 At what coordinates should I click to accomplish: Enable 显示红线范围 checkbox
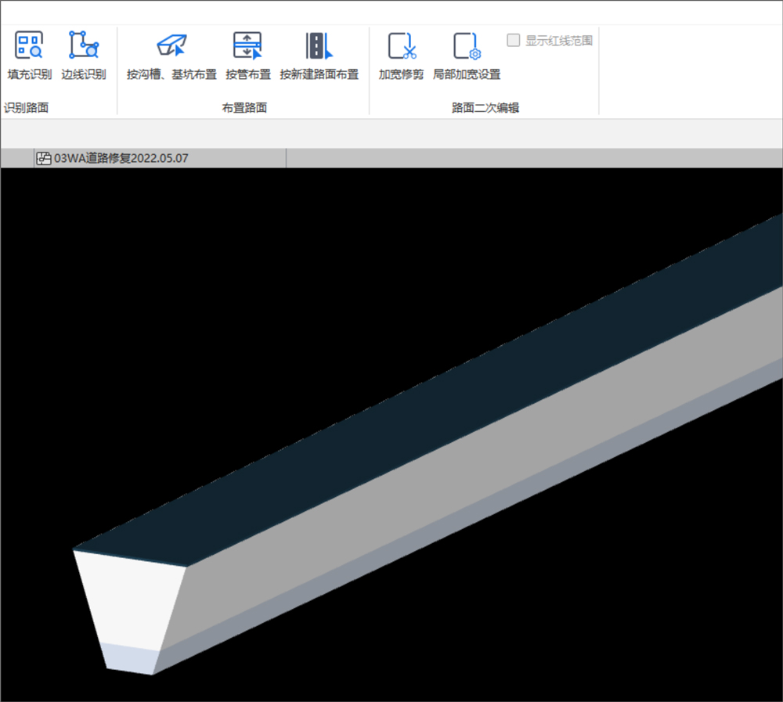tap(514, 40)
